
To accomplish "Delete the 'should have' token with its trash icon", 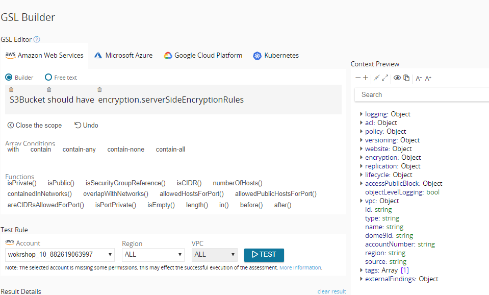I will pos(49,90).
